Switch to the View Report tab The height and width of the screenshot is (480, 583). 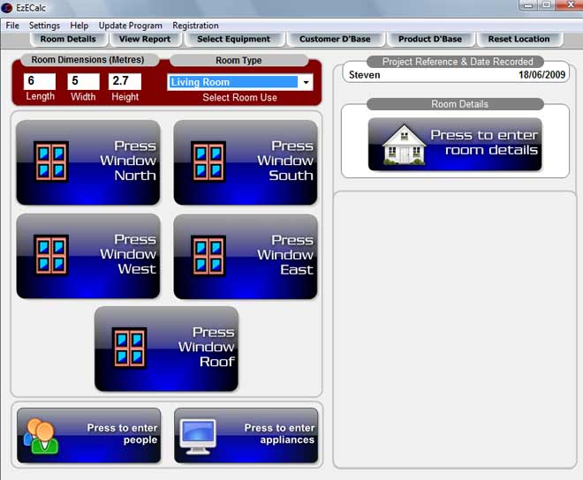144,39
